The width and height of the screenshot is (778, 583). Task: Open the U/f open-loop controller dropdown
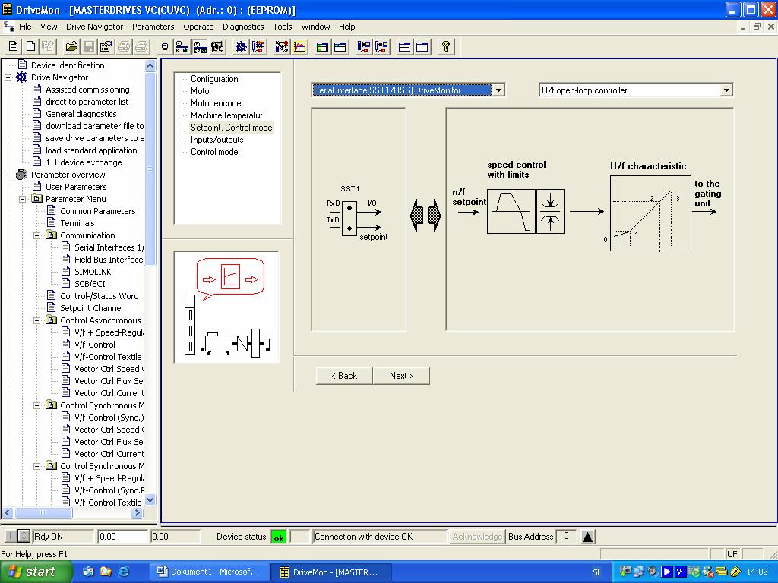726,90
